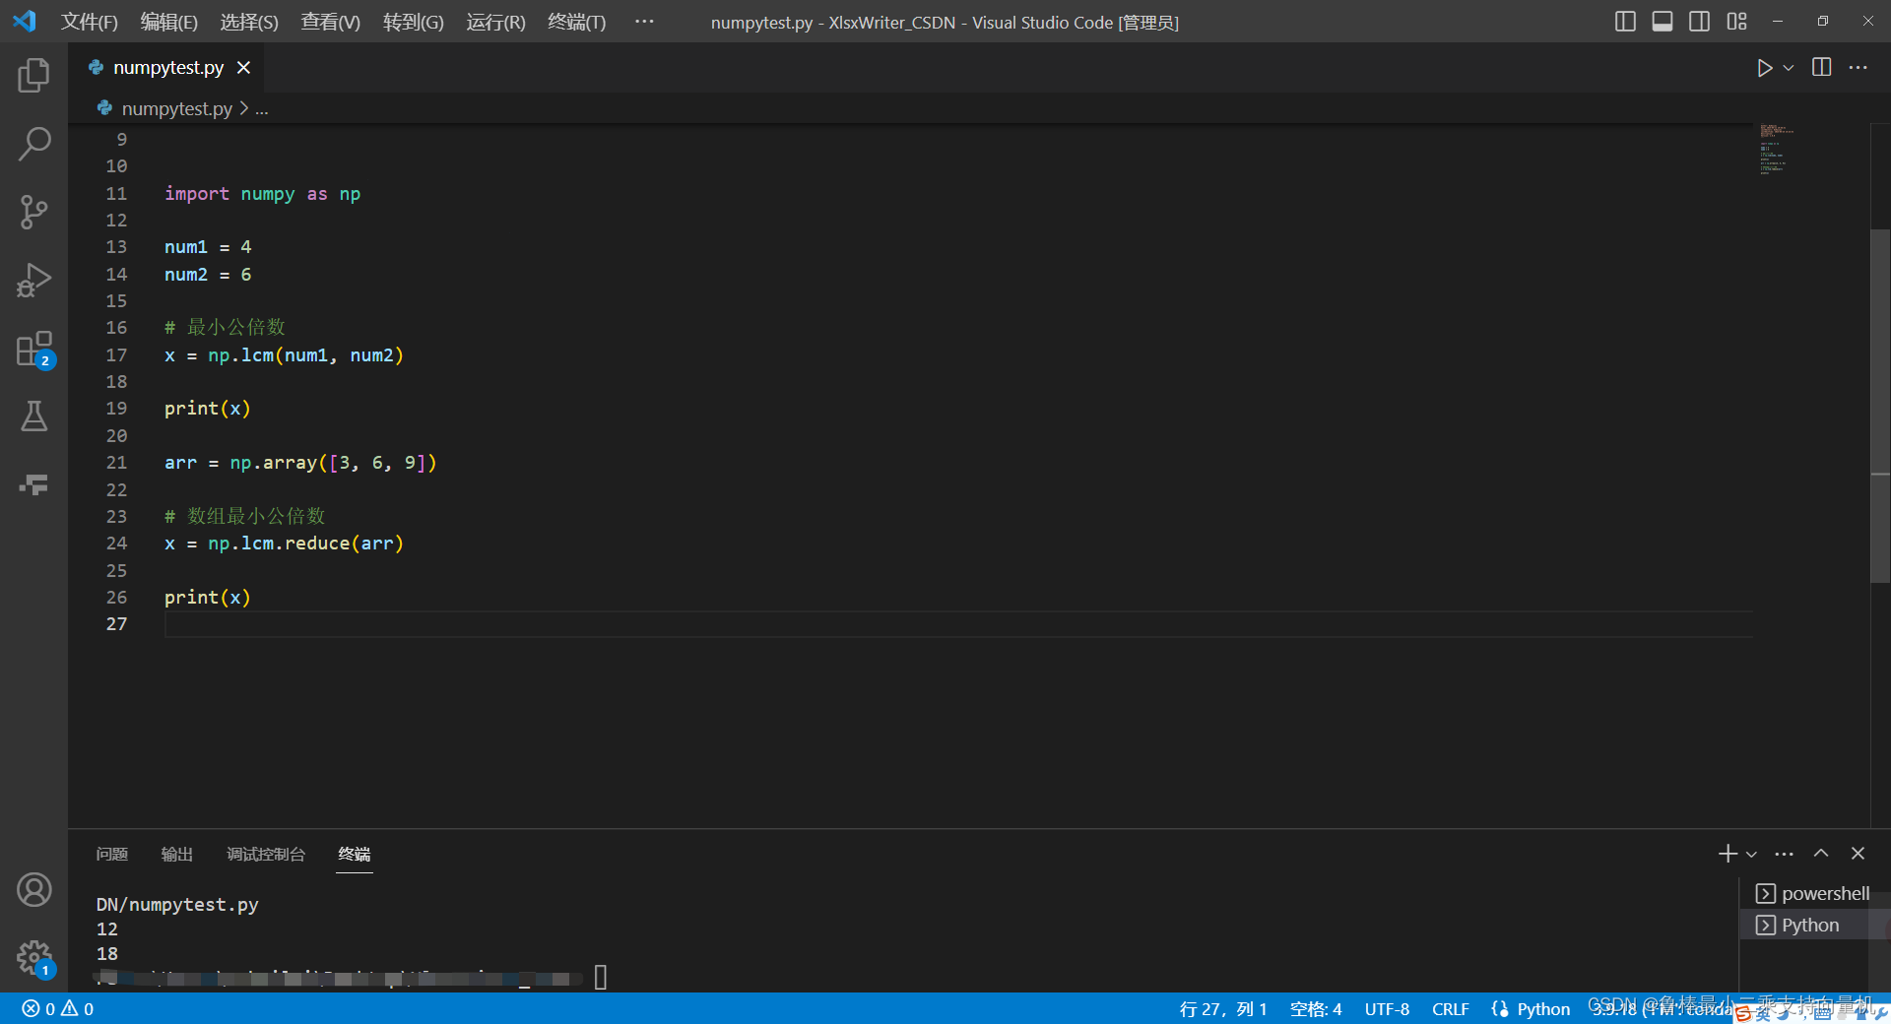
Task: Select the powershell terminal instance
Action: (1813, 893)
